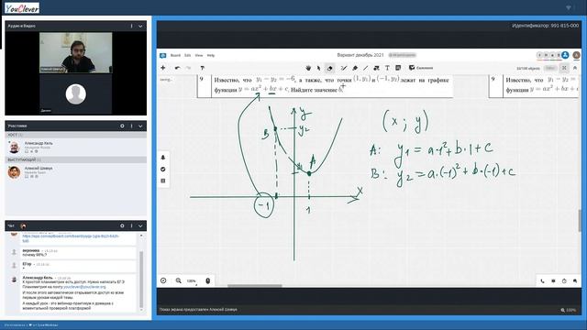Click the button next to the object counter
Screen dimensions: 587x330
(x=550, y=68)
